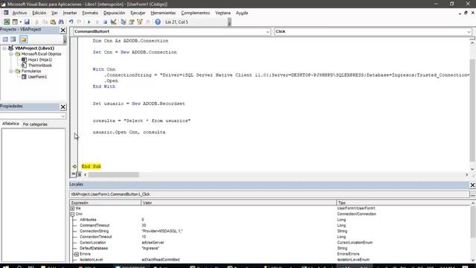
Task: Click code window scroll down arrow
Action: (x=472, y=169)
